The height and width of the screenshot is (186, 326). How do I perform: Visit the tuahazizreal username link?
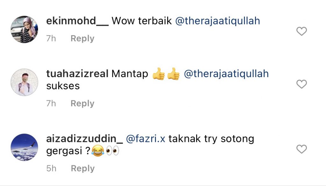pyautogui.click(x=77, y=74)
